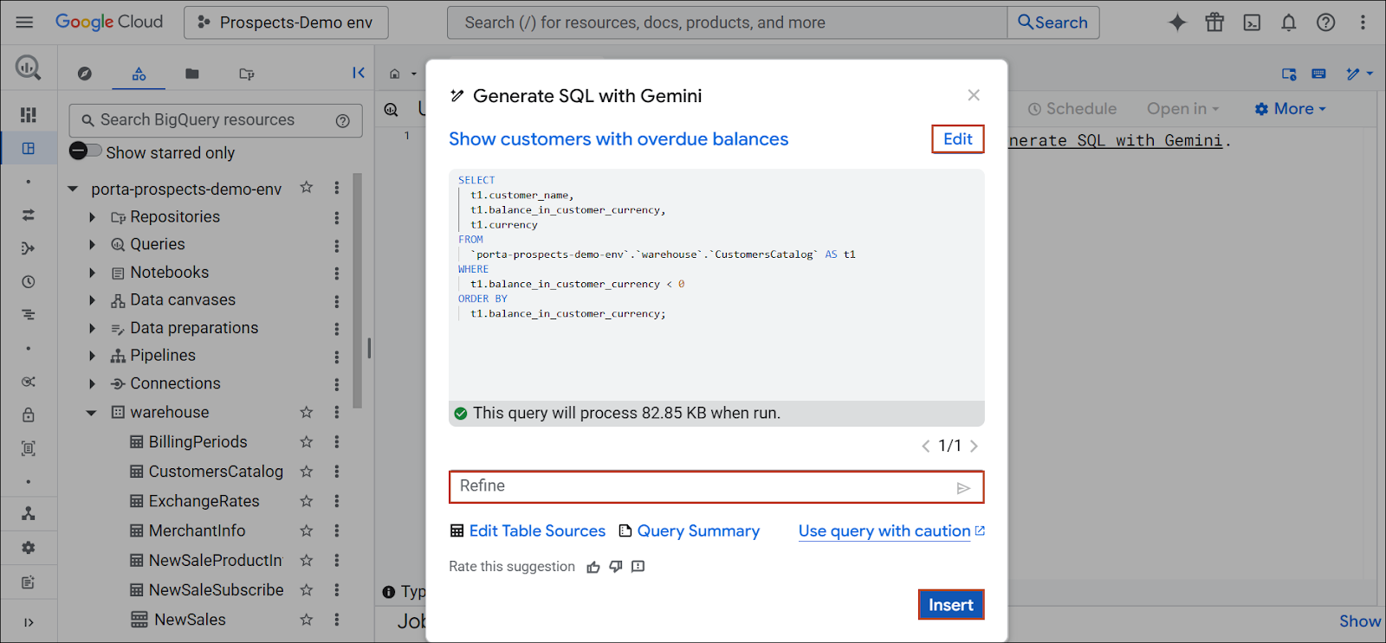Go to previous suggestion arrow

[x=925, y=447]
